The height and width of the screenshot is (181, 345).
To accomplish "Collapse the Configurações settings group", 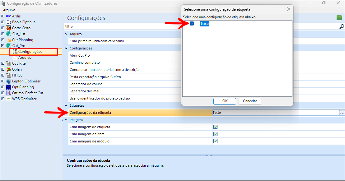I will 66,48.
